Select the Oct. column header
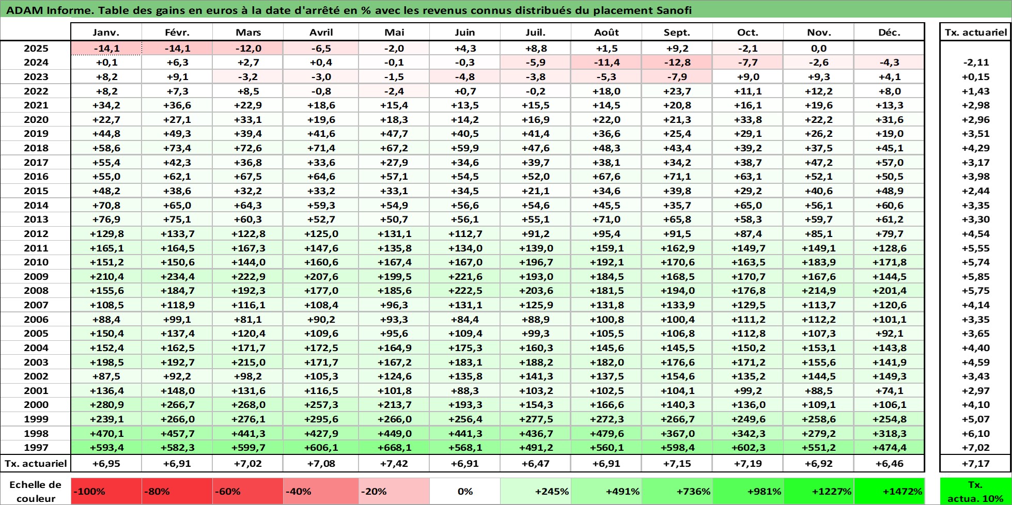The image size is (1012, 505). [x=748, y=32]
